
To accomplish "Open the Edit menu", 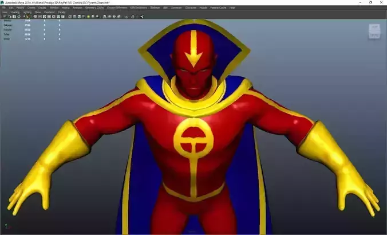I will [x=11, y=7].
